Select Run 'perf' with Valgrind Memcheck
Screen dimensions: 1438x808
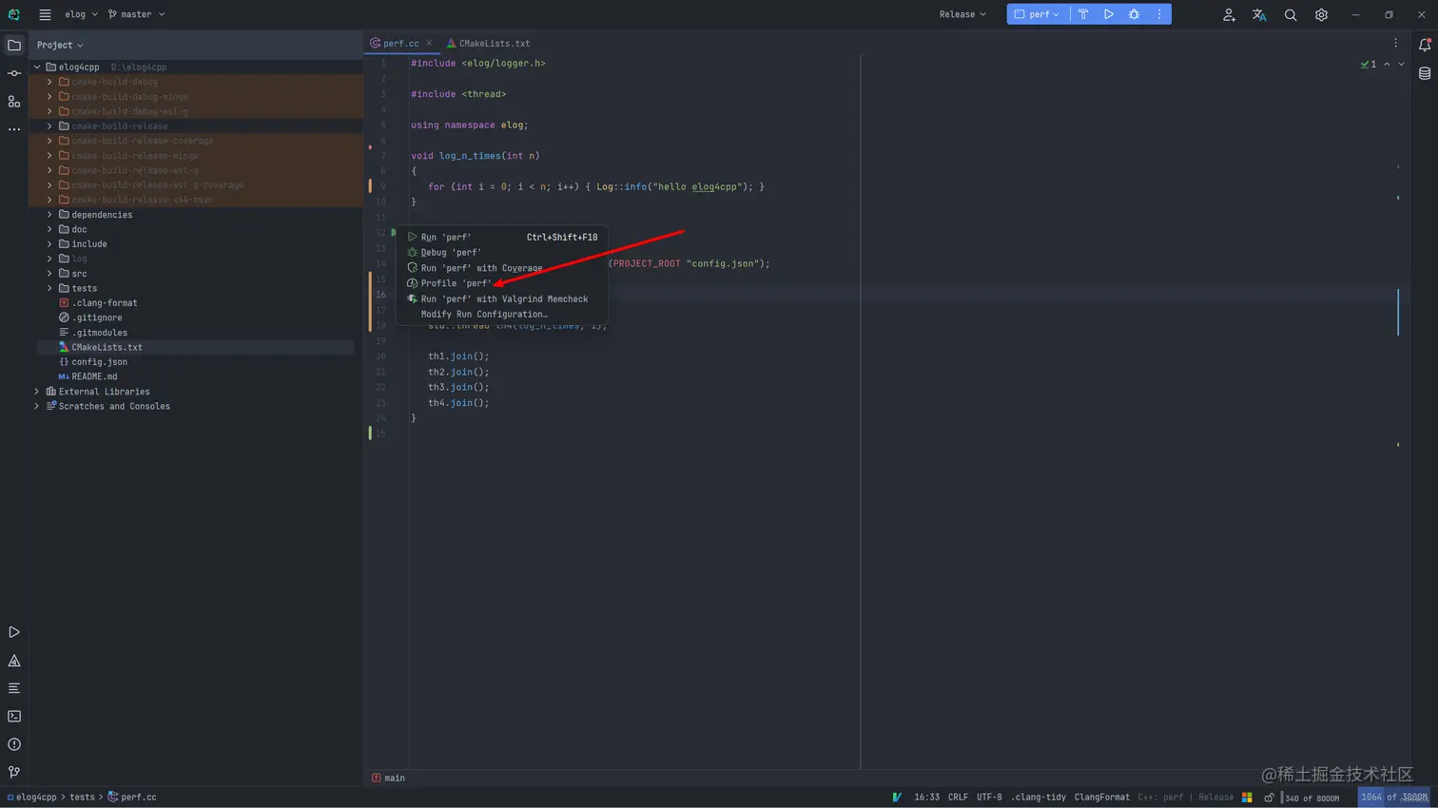tap(502, 298)
